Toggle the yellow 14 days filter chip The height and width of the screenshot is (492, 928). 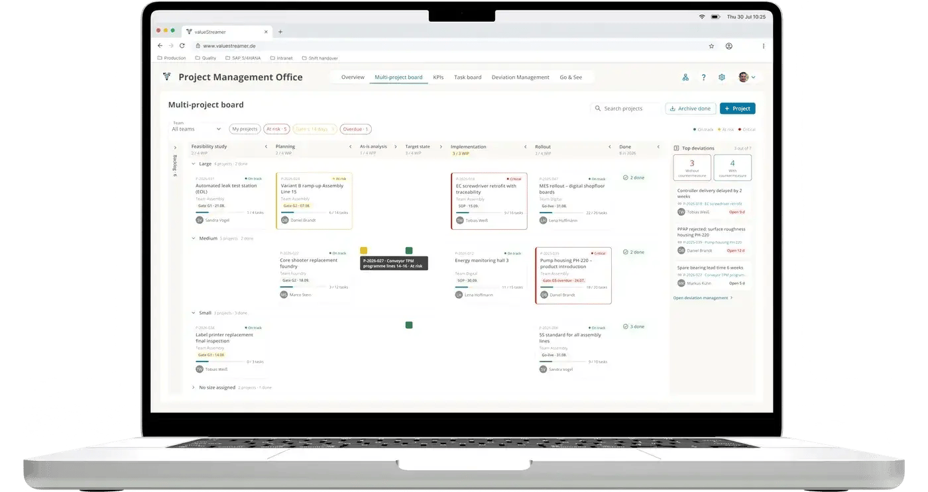pyautogui.click(x=315, y=129)
